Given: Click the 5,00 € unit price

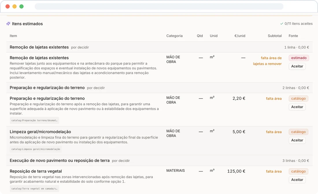Looking at the screenshot, I should pos(239,132).
